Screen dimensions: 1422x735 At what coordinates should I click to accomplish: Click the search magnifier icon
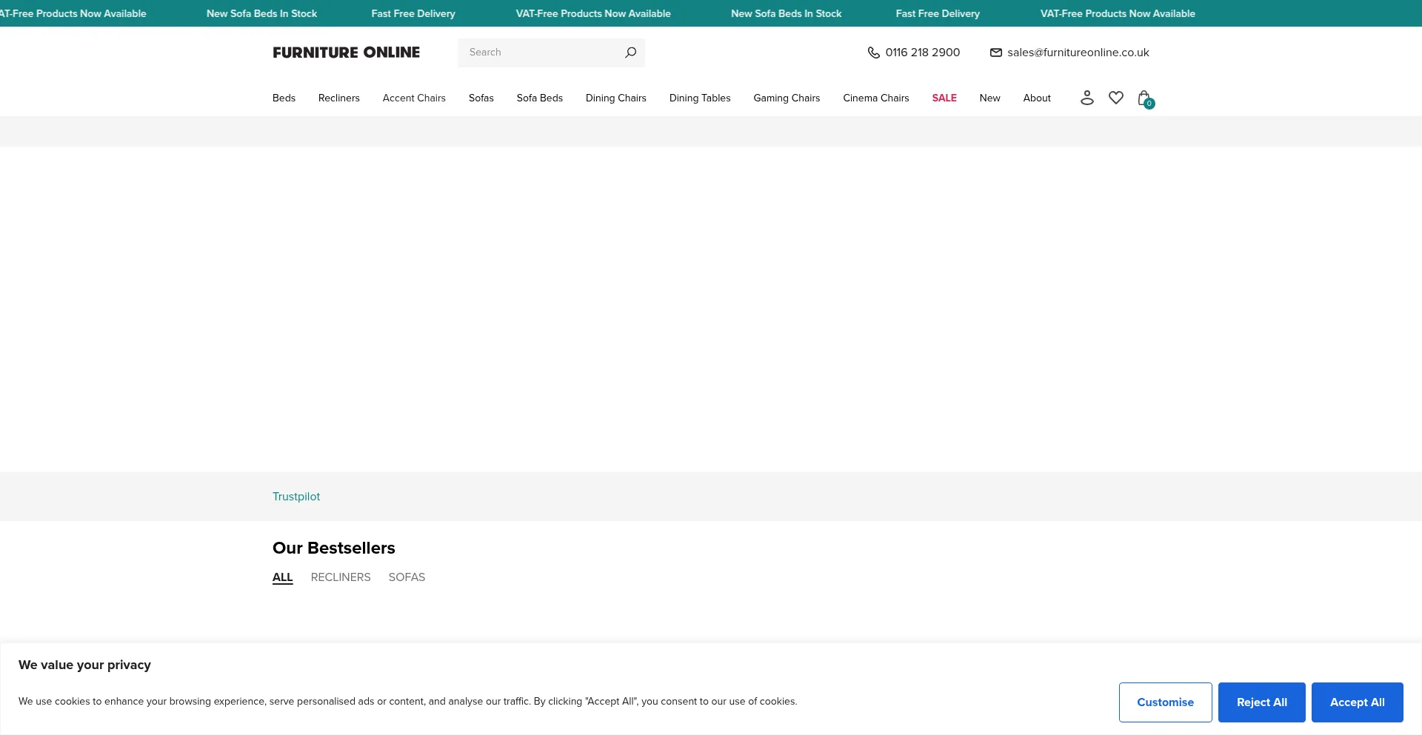tap(630, 53)
